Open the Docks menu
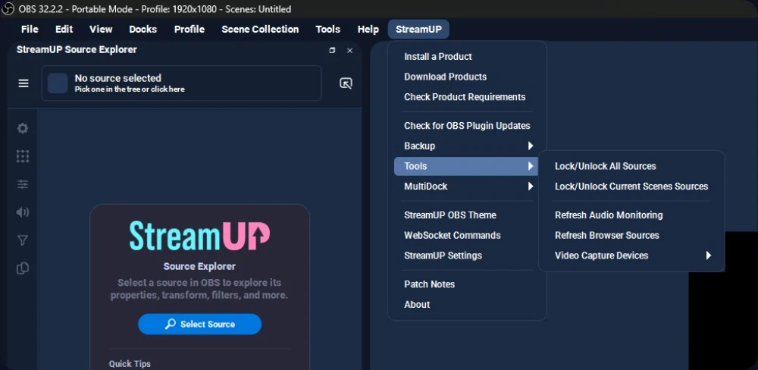Image resolution: width=758 pixels, height=370 pixels. click(x=143, y=30)
